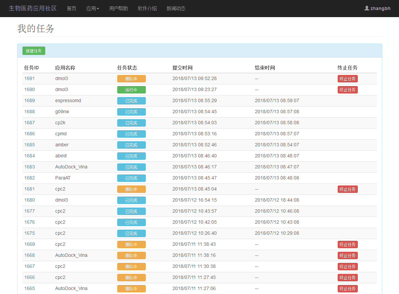Terminate queued task 1667

pos(348,267)
